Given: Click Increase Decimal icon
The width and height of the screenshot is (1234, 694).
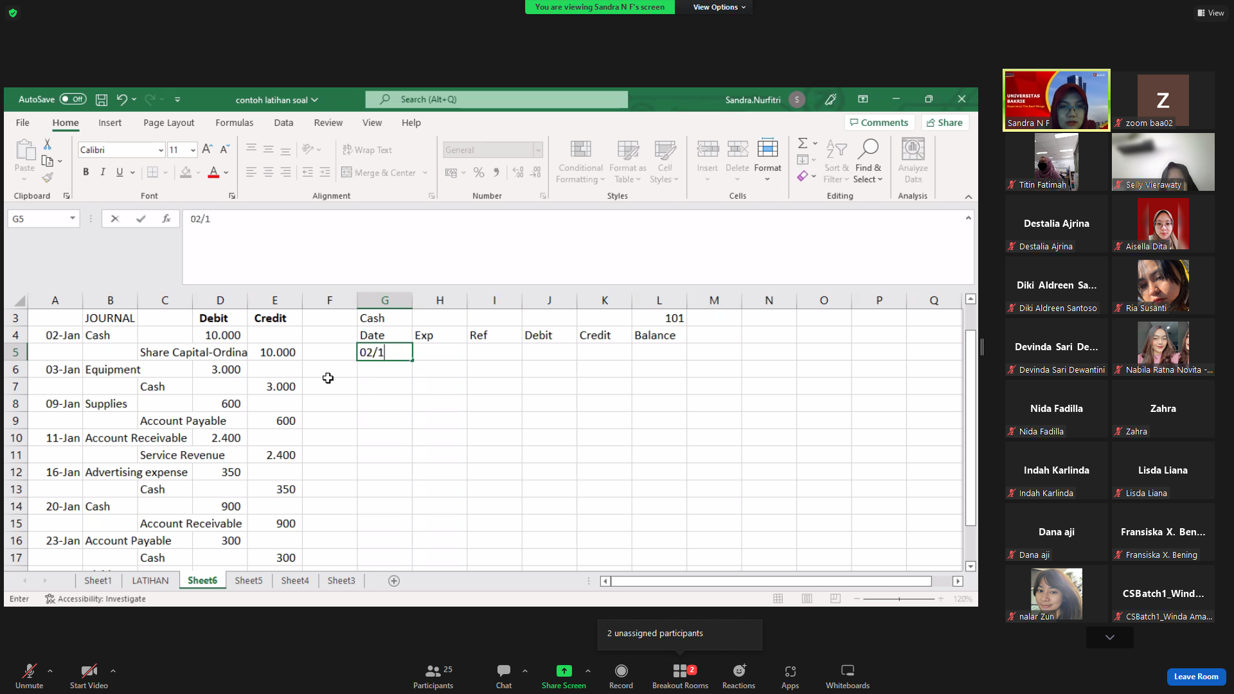Looking at the screenshot, I should (518, 172).
